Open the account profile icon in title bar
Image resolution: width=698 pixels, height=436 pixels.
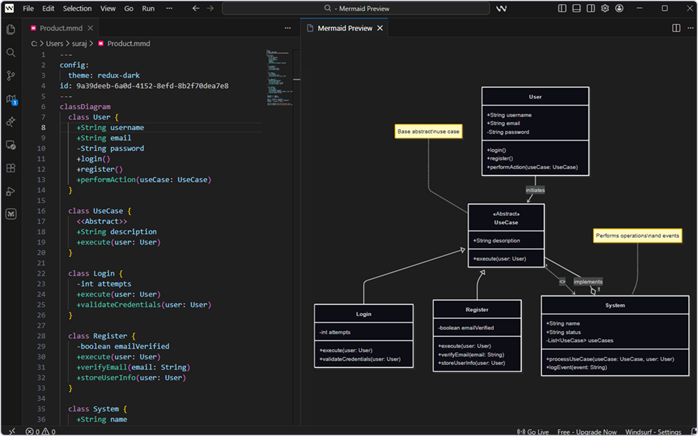tap(619, 9)
